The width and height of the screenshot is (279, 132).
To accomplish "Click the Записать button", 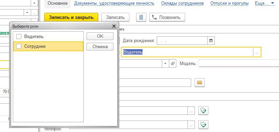I will click(x=115, y=18).
